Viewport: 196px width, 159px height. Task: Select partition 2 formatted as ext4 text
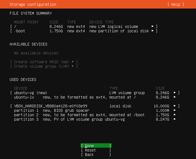[79, 115]
